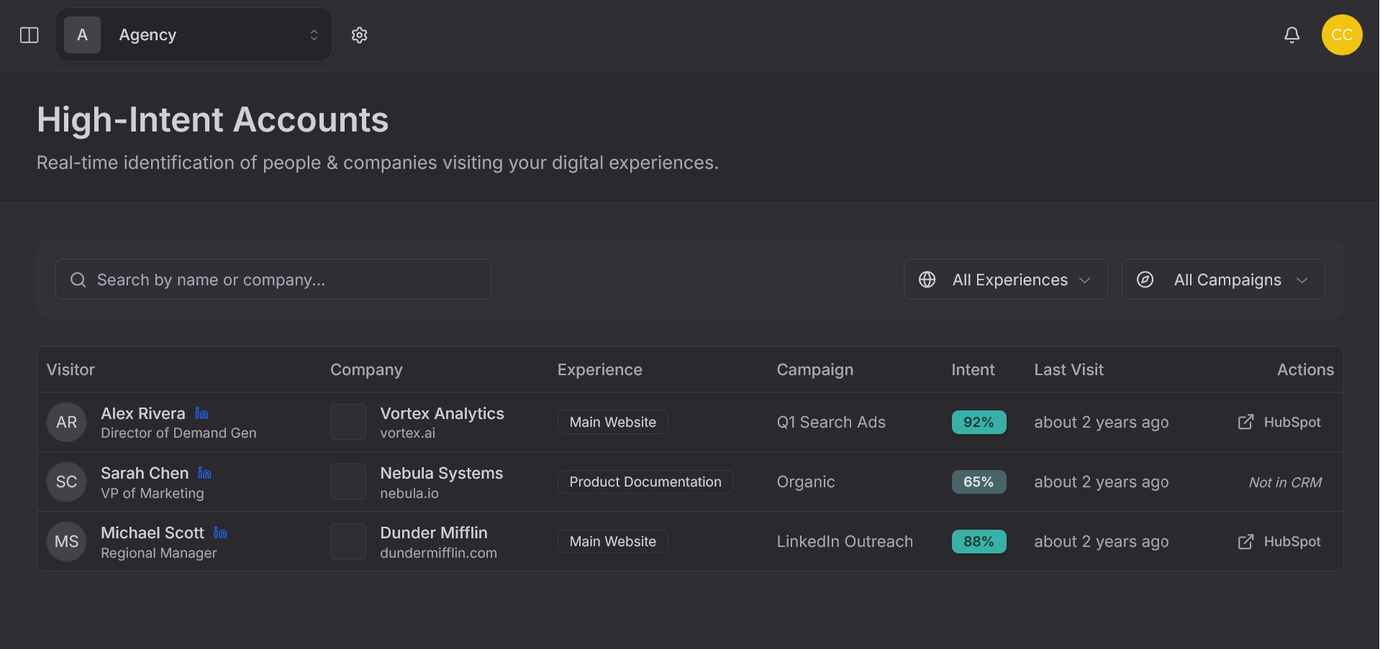Open the All Experiences dropdown

[1005, 280]
